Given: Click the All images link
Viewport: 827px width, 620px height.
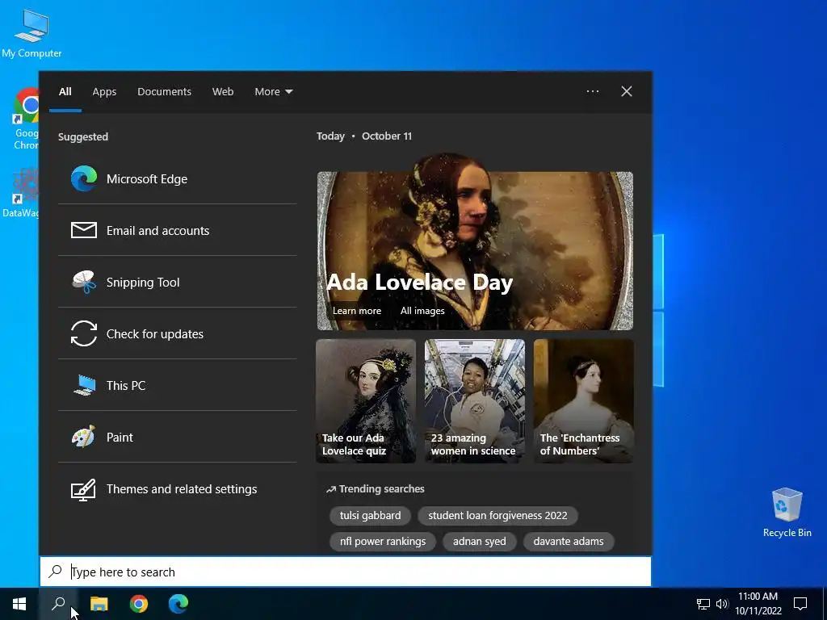Looking at the screenshot, I should coord(422,311).
